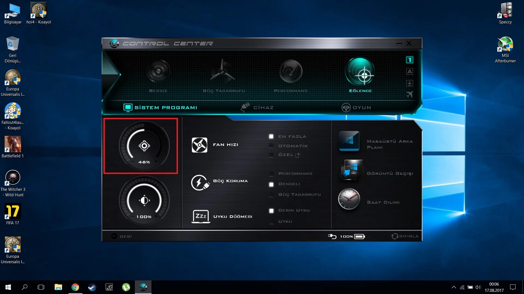Select the Görüntü Geçişi display icon
This screenshot has width=524, height=294.
pos(349,171)
